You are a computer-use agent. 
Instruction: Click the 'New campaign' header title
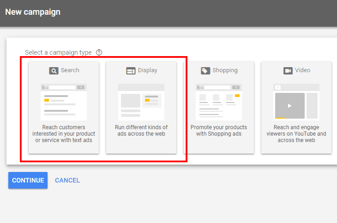[x=33, y=12]
